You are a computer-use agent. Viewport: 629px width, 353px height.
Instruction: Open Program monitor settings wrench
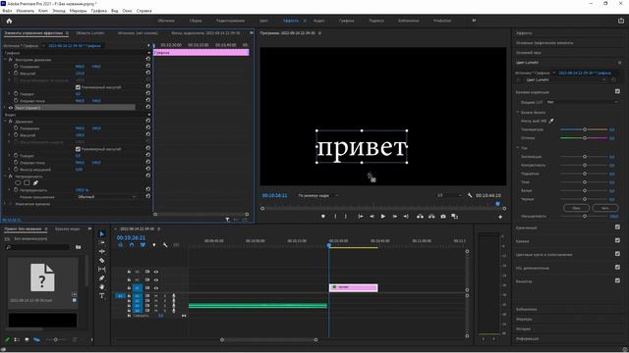point(470,195)
